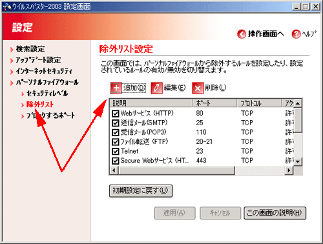This screenshot has height=244, width=323.
Task: Select port value 23 for Telnet
Action: (200, 151)
